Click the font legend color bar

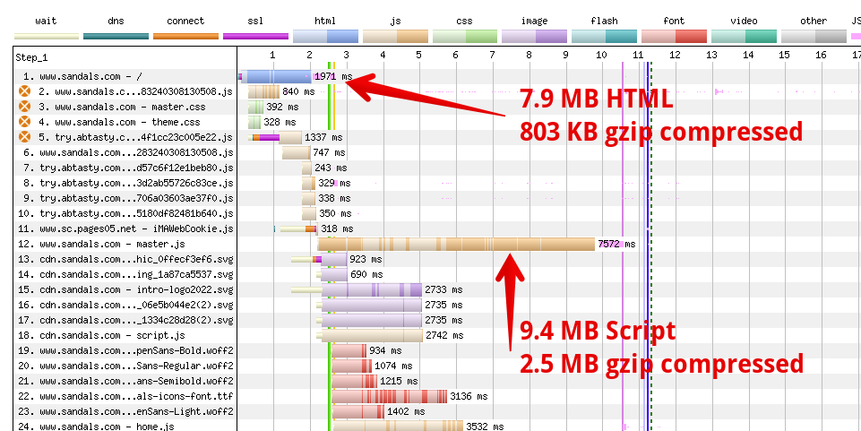point(674,36)
